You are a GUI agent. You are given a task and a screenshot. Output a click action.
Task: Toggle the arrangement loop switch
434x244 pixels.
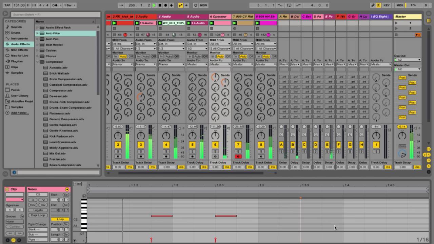[289, 5]
